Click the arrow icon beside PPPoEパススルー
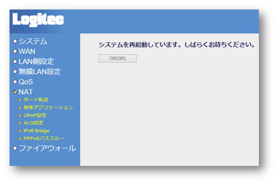The image size is (277, 184). coord(20,139)
